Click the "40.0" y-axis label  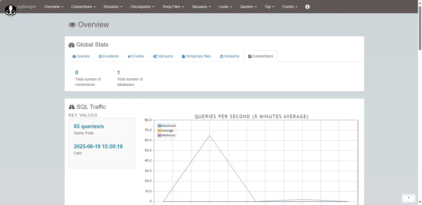click(x=148, y=161)
